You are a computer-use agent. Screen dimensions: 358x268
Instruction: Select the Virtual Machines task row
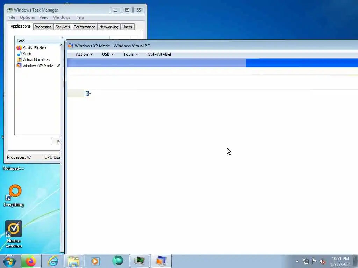pos(38,59)
